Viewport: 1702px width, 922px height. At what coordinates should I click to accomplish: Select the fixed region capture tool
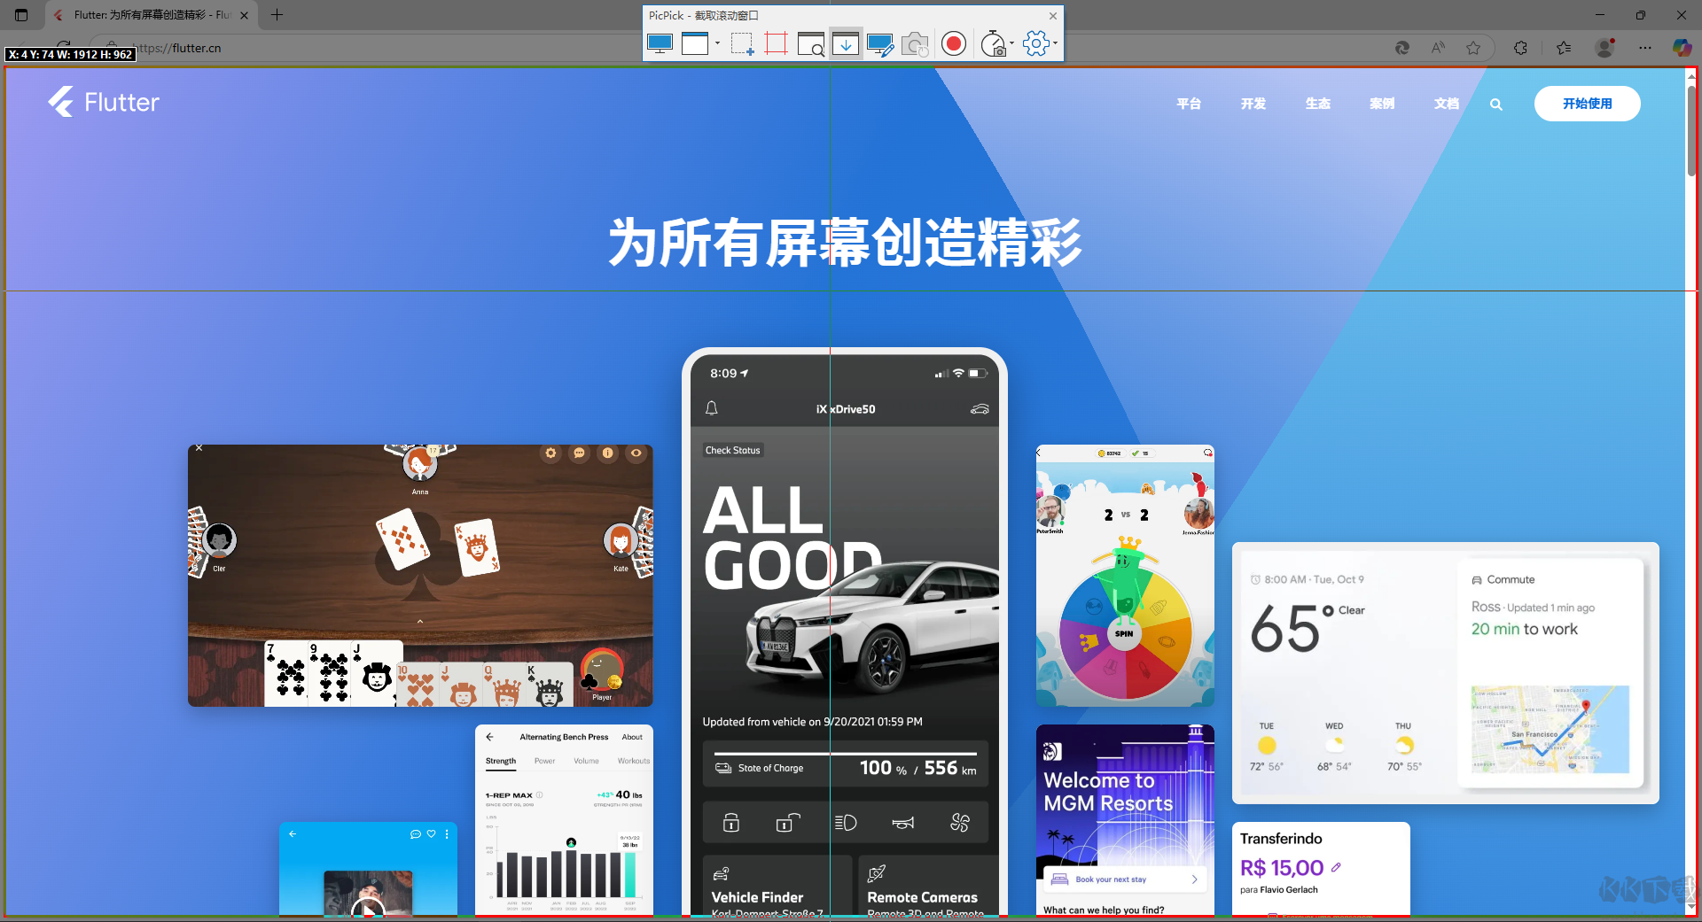click(x=777, y=43)
